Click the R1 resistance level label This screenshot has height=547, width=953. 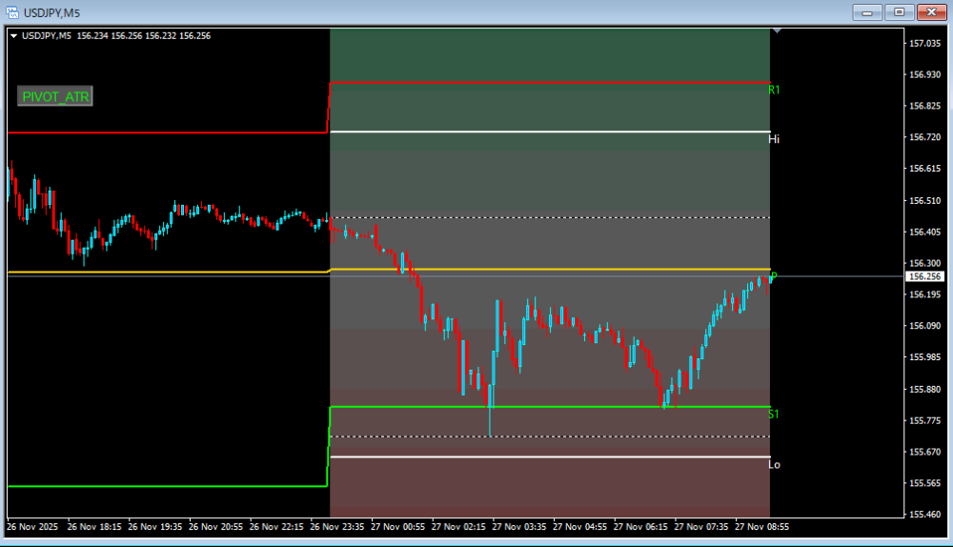click(x=774, y=90)
